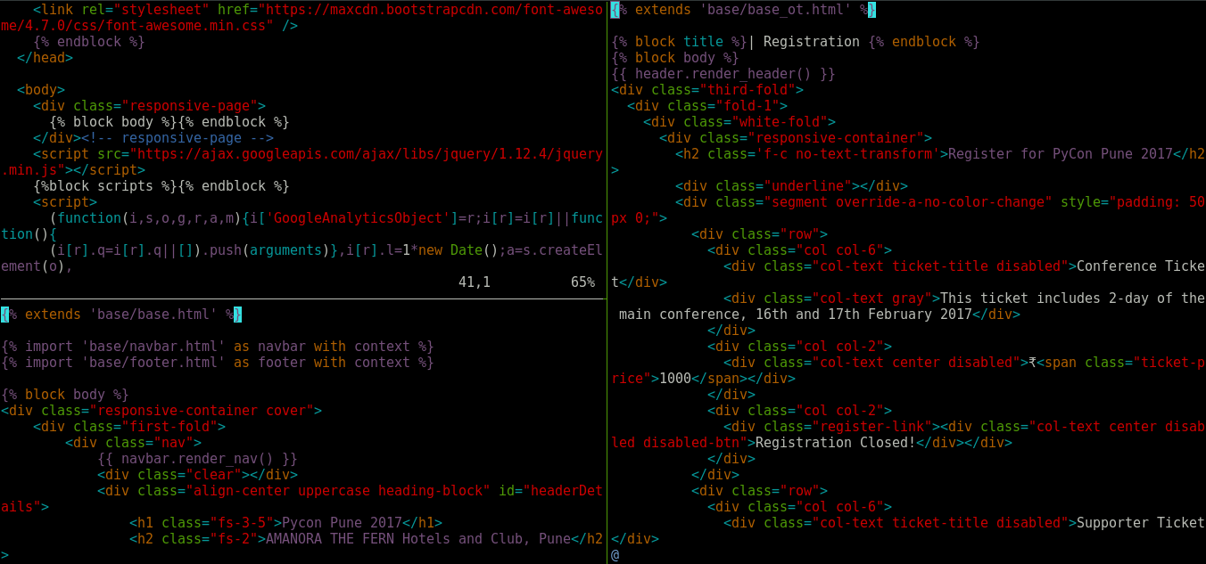This screenshot has height=564, width=1206.
Task: Click the style="padding: 50 attribute
Action: (x=1133, y=202)
